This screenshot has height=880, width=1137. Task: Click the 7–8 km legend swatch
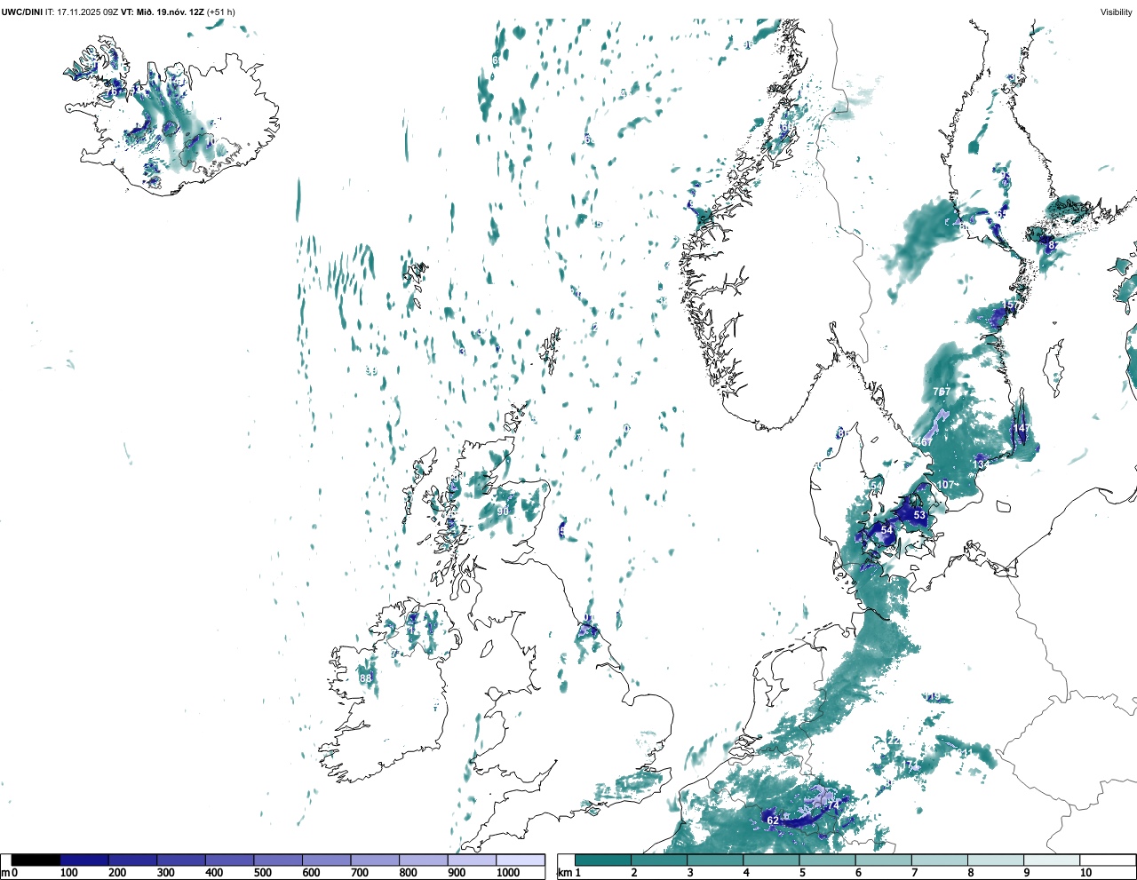(939, 860)
